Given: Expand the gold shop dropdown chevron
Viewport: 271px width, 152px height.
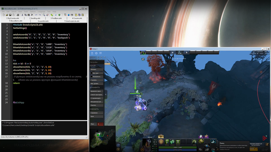Looking at the screenshot, I should [x=256, y=149].
